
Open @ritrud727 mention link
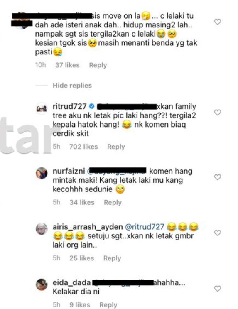145,227
